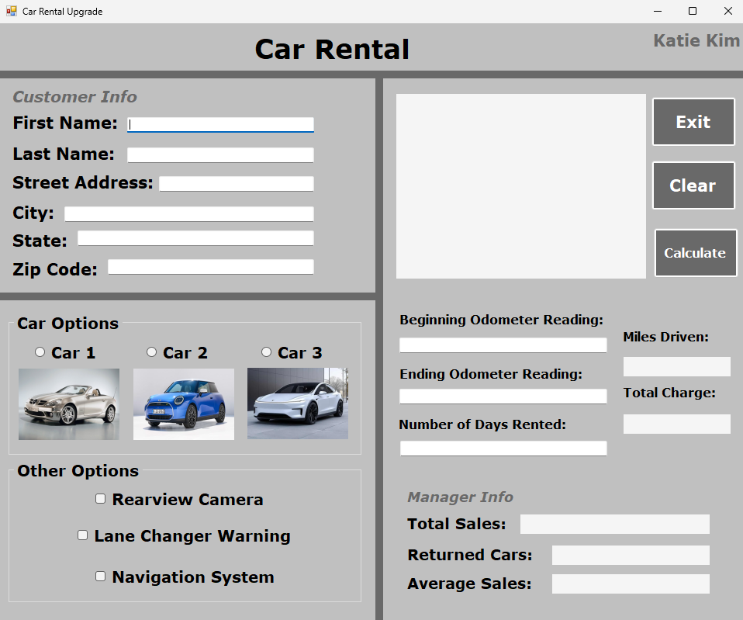Click the white sedan car picture

click(x=298, y=404)
